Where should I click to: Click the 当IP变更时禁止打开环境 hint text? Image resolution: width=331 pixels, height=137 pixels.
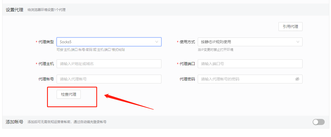coord(216,50)
